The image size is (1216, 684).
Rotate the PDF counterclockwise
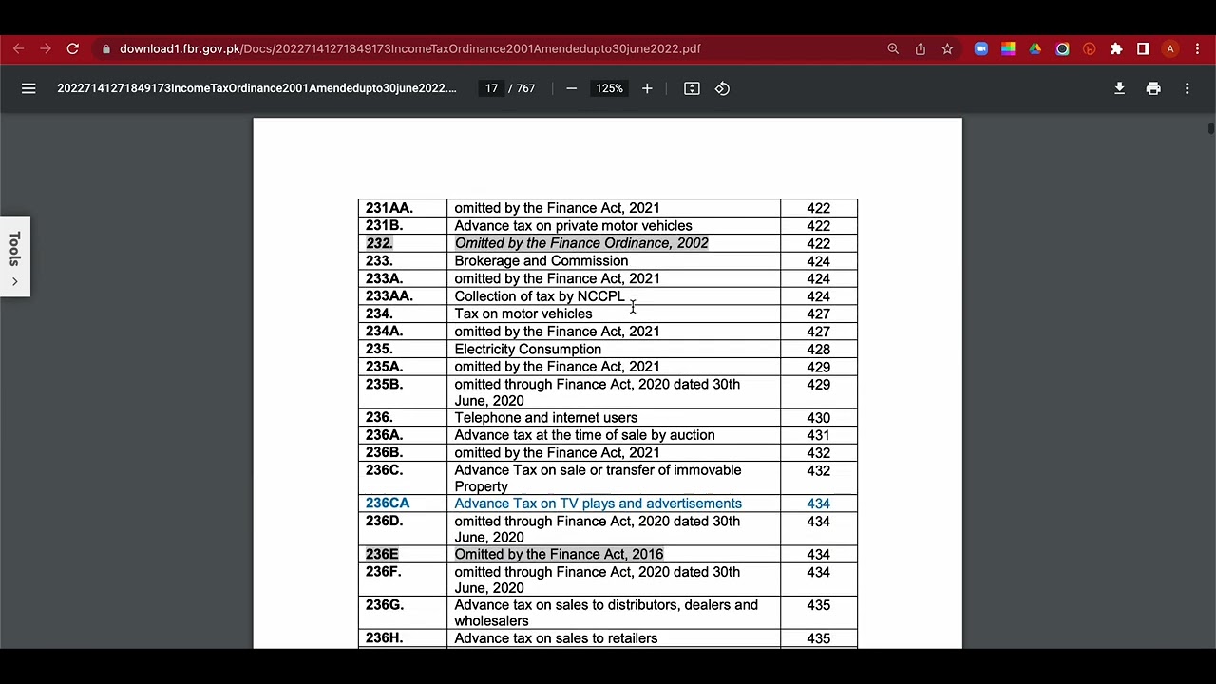722,88
